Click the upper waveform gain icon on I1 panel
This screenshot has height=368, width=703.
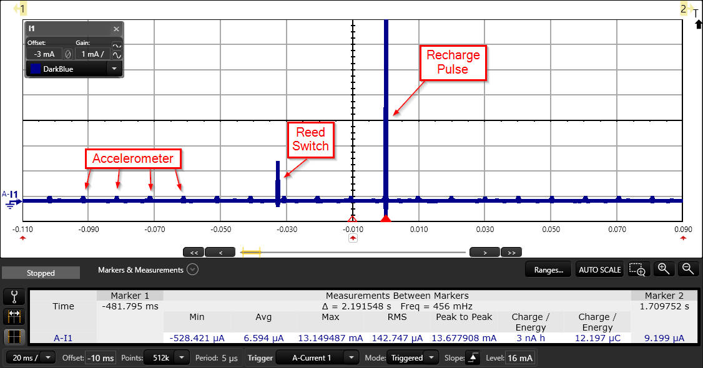116,45
